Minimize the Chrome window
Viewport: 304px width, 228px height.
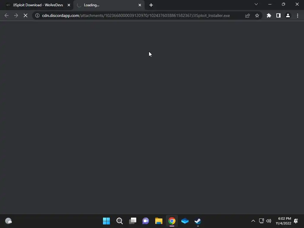[x=270, y=4]
